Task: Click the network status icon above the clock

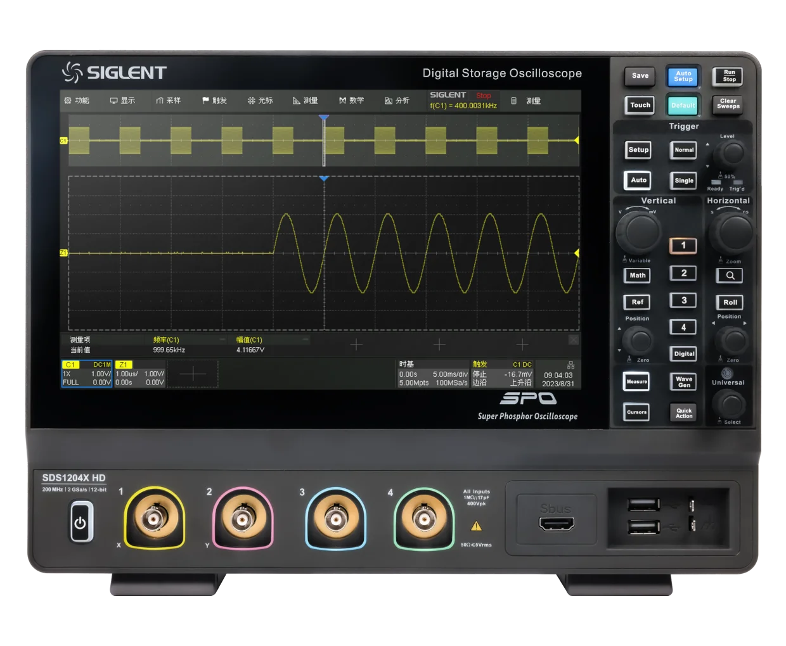Action: click(570, 365)
